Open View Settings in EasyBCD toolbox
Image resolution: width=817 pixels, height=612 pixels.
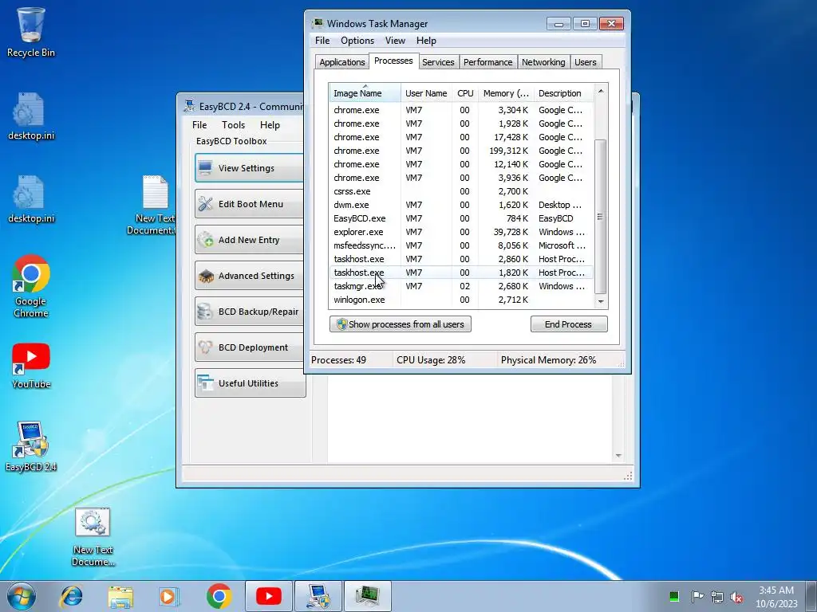[249, 168]
